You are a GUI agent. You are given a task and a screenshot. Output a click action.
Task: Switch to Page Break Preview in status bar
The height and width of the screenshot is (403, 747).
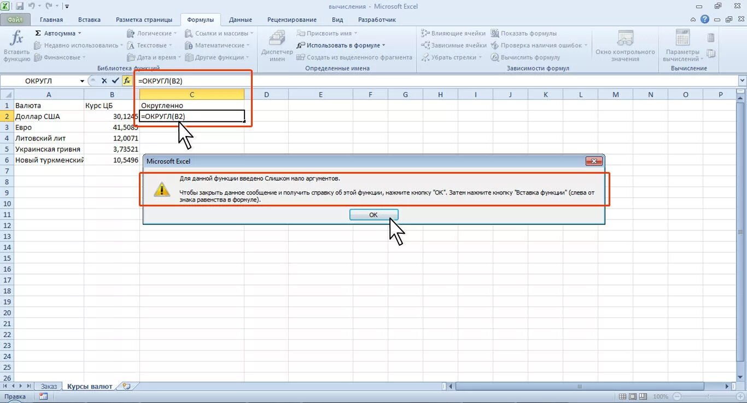[x=643, y=396]
